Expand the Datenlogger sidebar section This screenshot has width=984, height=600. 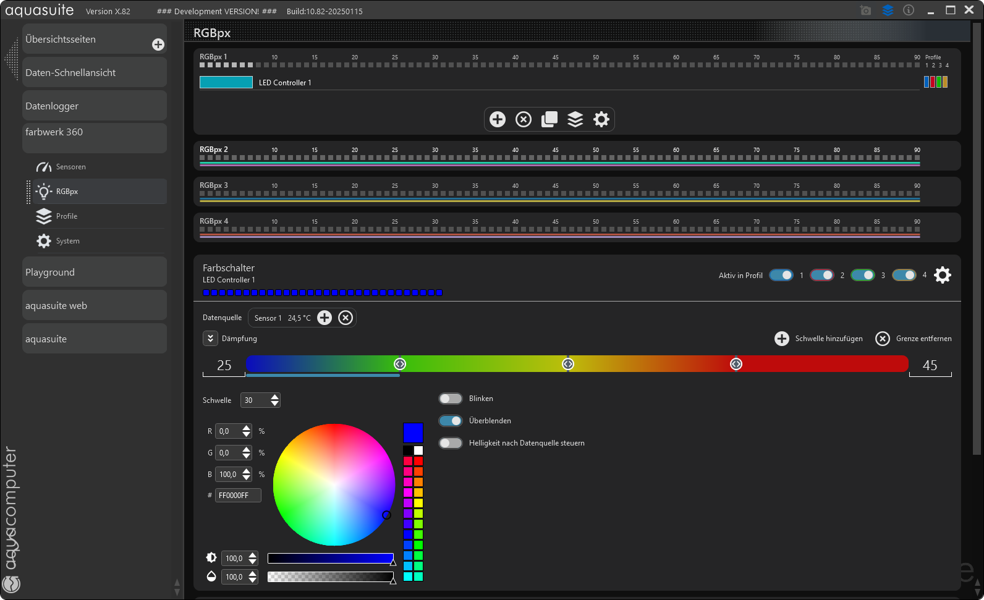(94, 106)
